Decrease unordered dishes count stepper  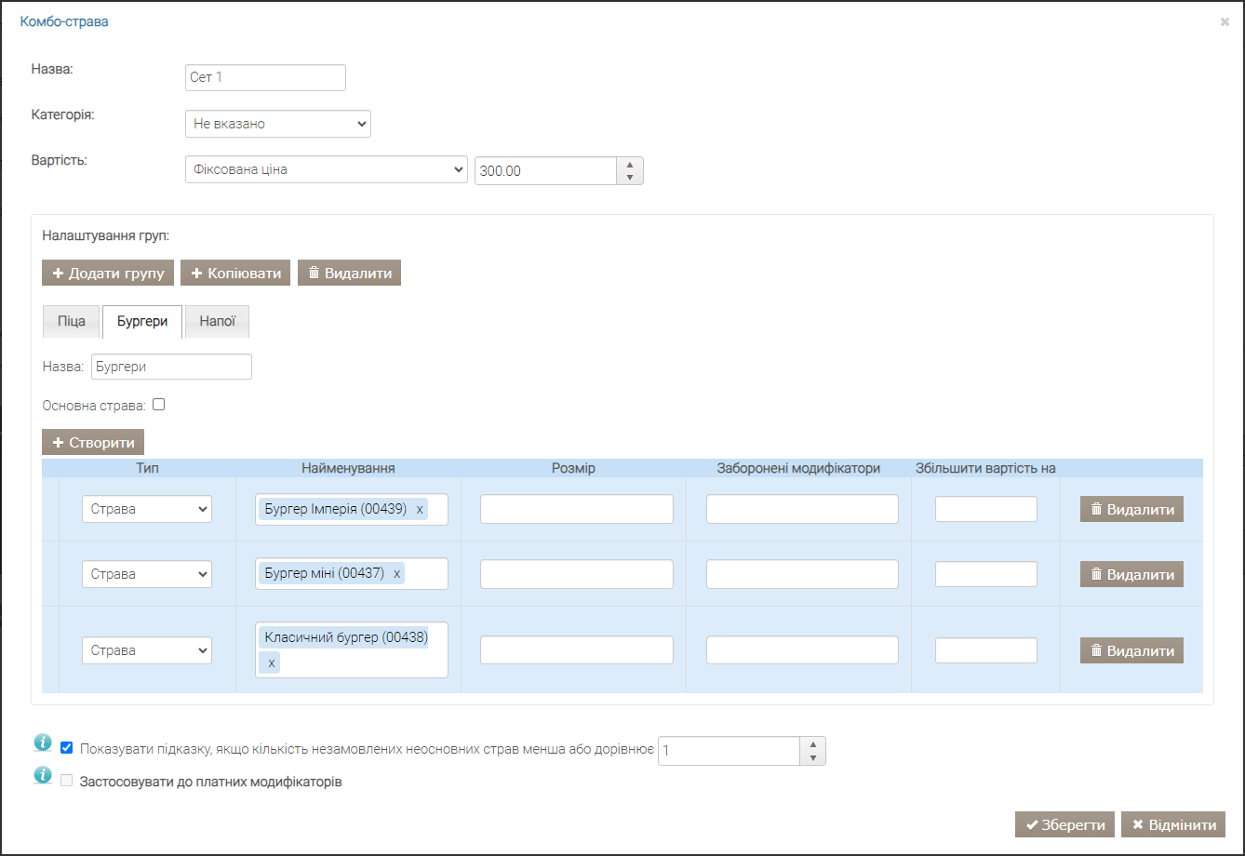point(813,757)
